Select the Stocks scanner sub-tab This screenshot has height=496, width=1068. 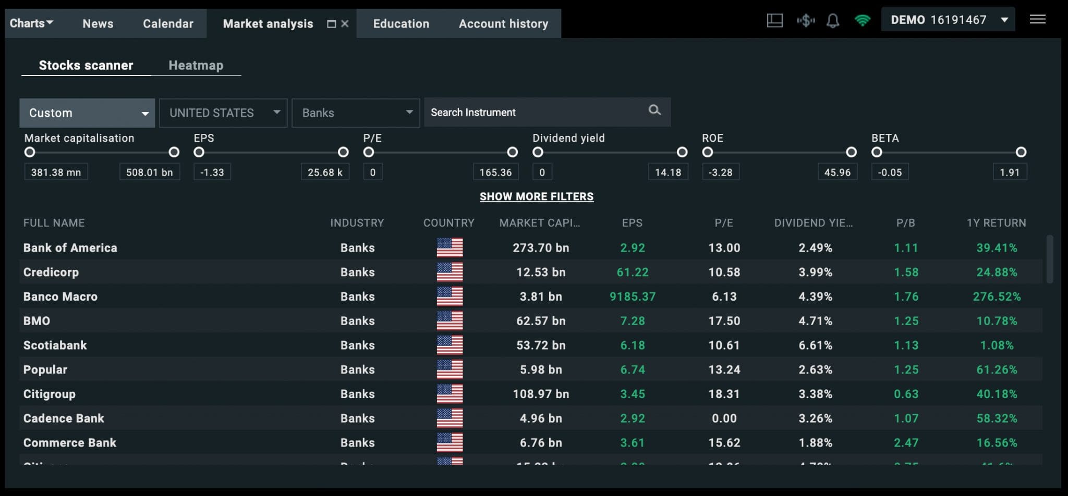point(86,65)
